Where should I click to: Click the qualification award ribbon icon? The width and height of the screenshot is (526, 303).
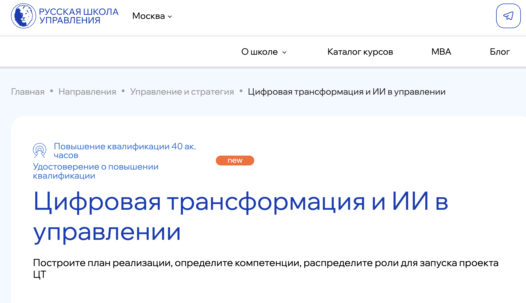tap(39, 150)
